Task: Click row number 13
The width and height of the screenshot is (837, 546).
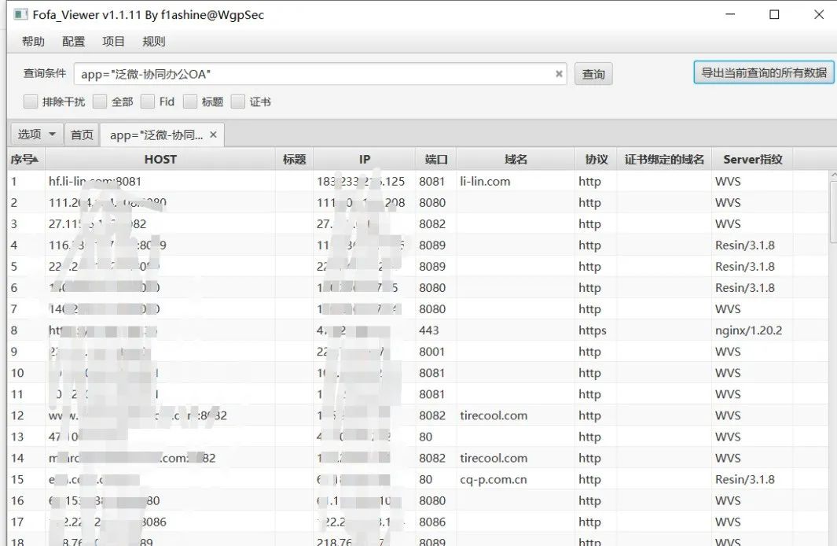Action: point(17,437)
